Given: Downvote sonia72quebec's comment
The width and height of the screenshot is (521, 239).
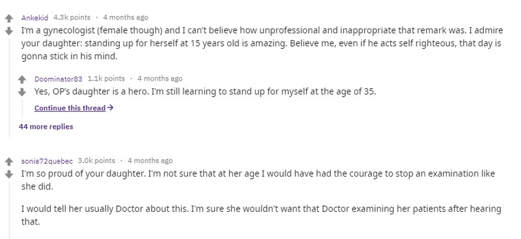Looking at the screenshot, I should coord(9,173).
